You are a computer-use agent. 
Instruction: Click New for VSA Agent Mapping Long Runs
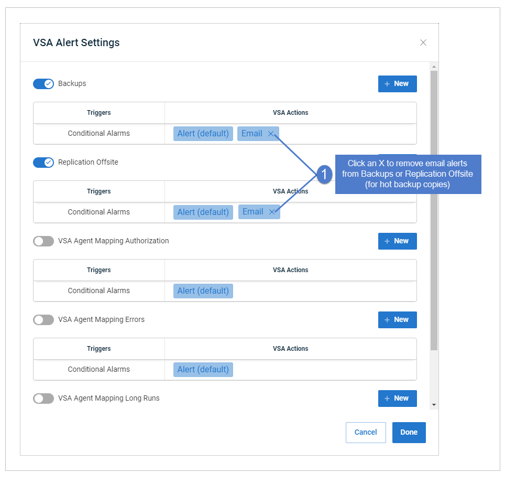click(x=397, y=399)
